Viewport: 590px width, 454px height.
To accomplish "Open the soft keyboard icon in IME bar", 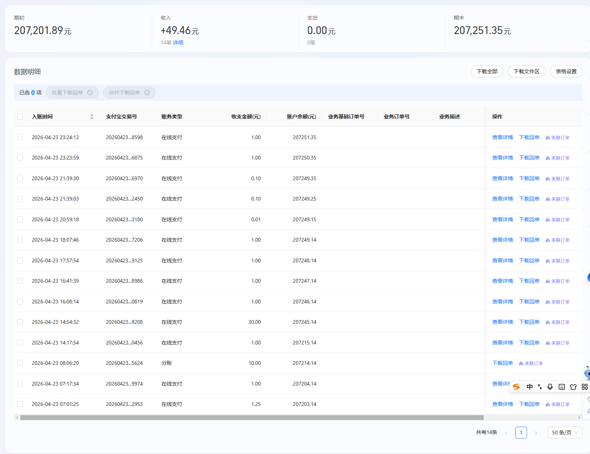I will point(561,387).
